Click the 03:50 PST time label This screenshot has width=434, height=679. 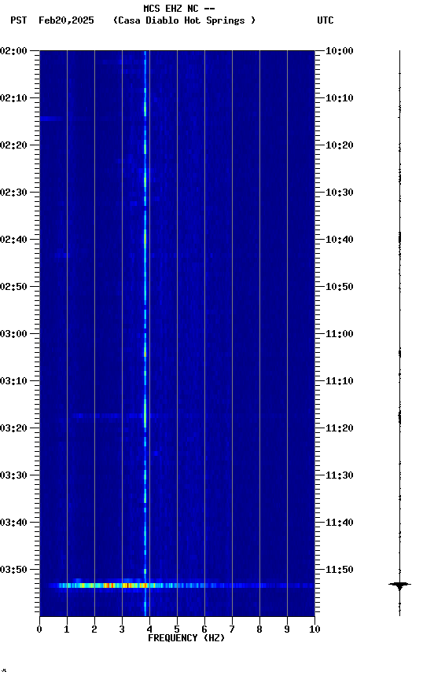[13, 570]
